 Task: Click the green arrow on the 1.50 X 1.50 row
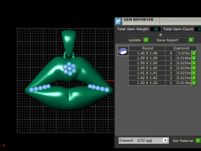(194, 63)
